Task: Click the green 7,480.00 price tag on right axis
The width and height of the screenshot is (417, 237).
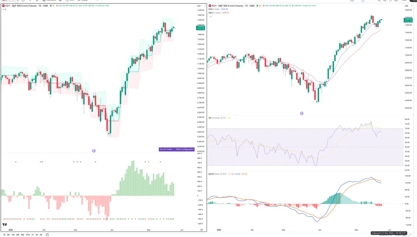Action: (409, 20)
